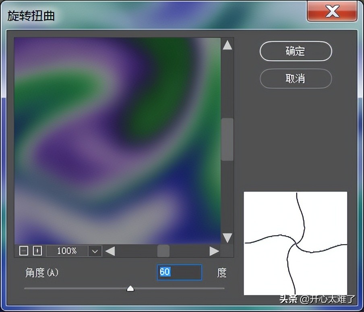
Task: Click the vertical scrollbar thumb of preview
Action: [227, 139]
